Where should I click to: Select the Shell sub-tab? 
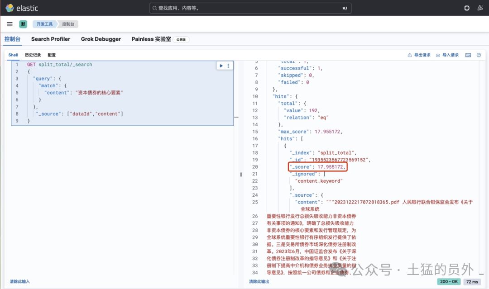(x=13, y=55)
